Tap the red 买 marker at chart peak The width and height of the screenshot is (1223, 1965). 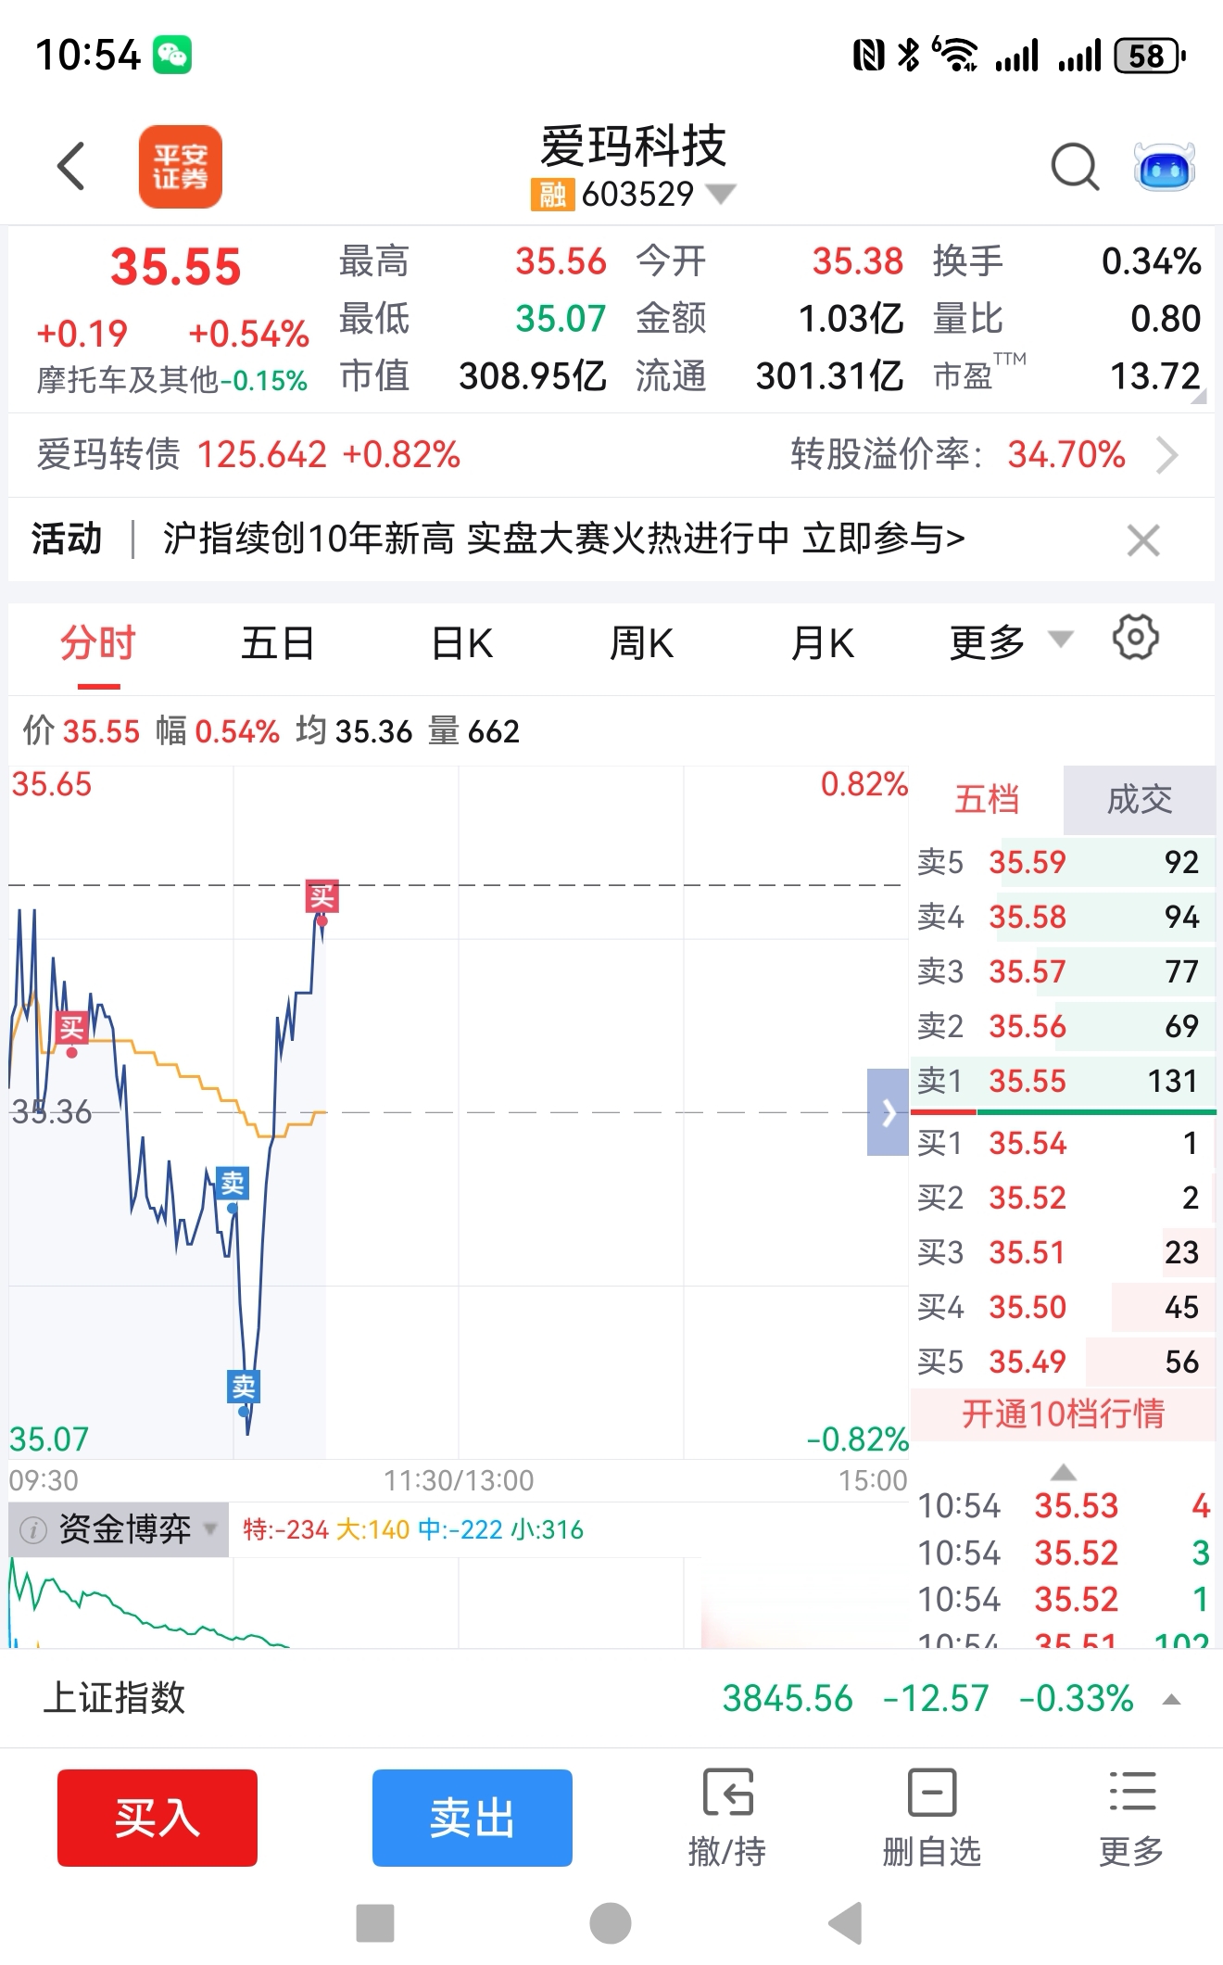point(322,897)
